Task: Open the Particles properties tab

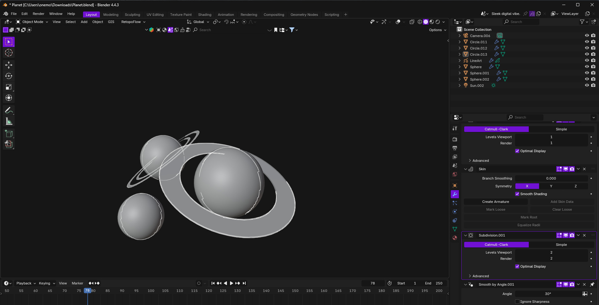Action: pyautogui.click(x=455, y=203)
